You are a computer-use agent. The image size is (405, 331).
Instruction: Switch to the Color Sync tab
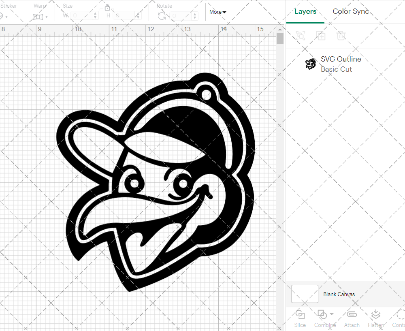(x=351, y=11)
